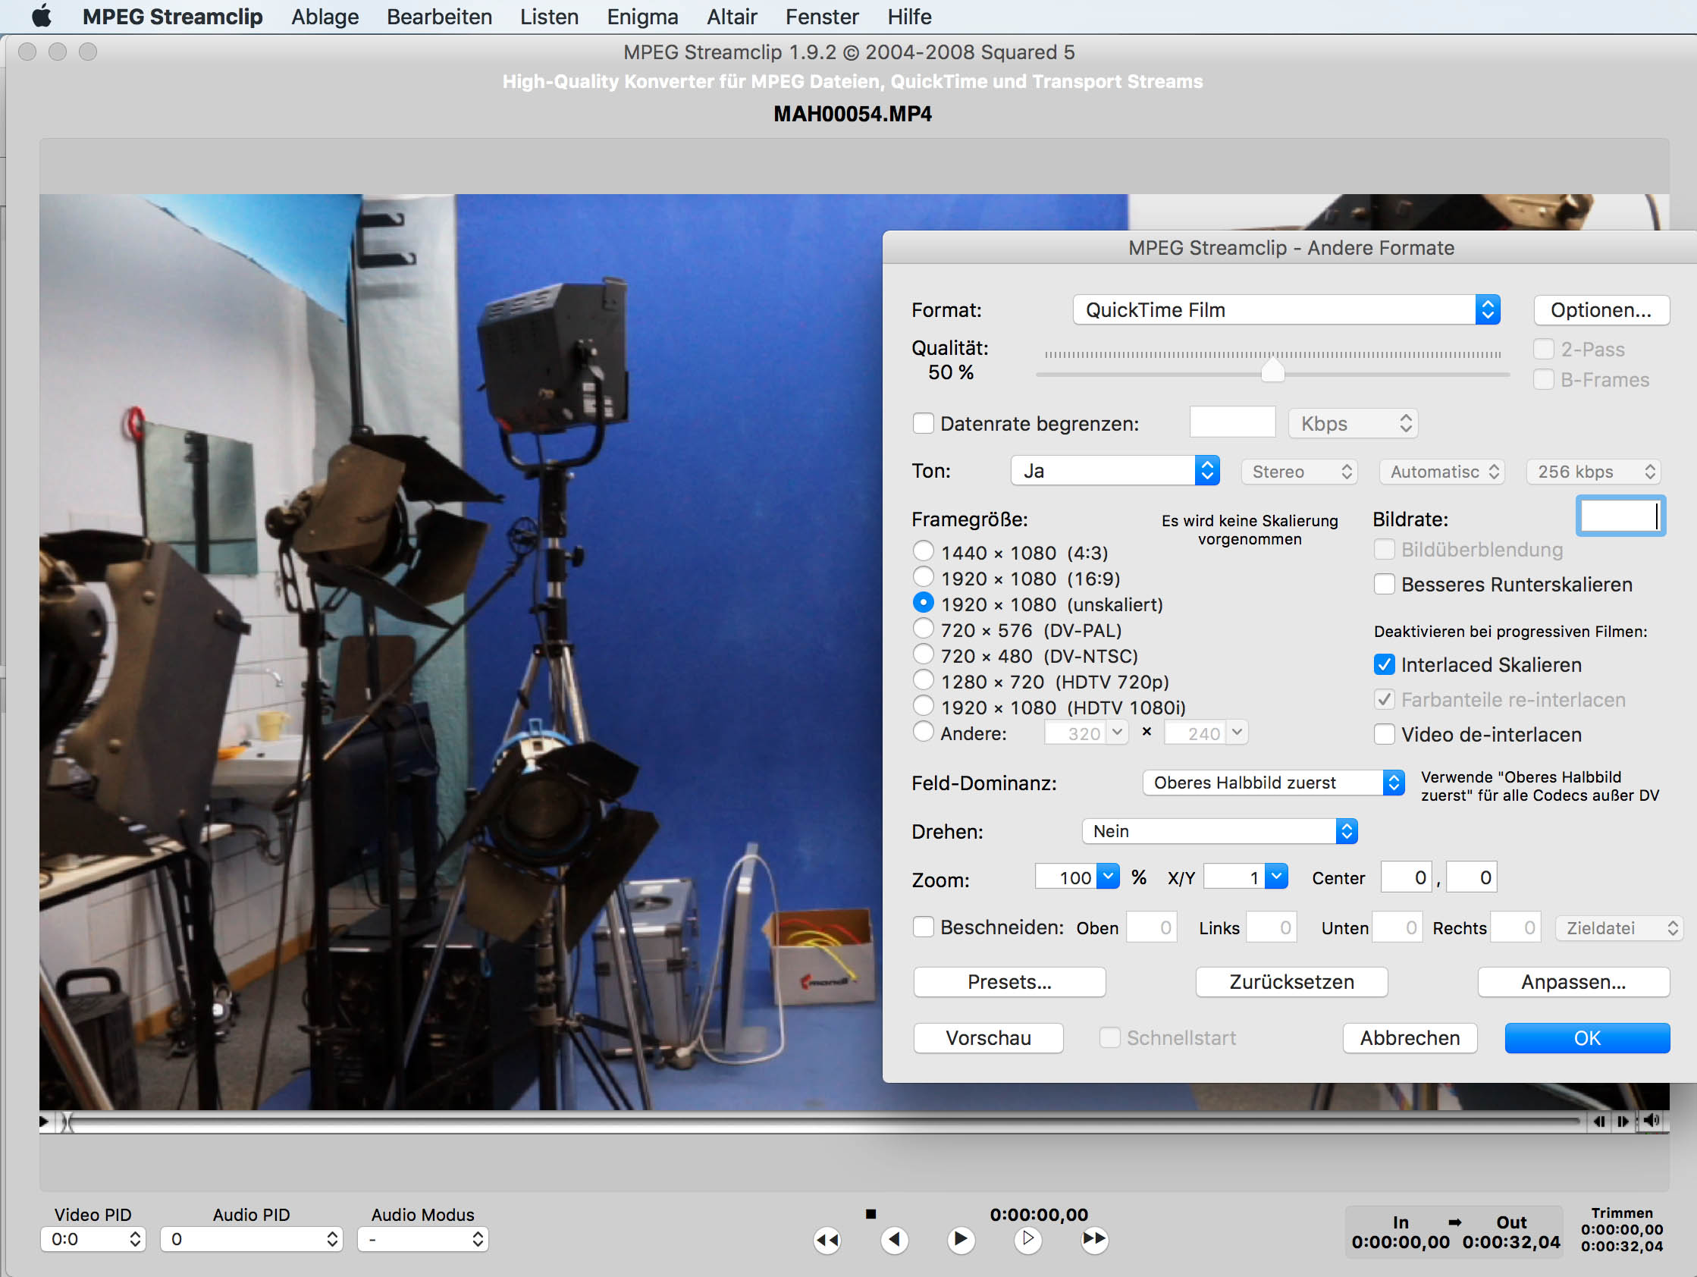Image resolution: width=1697 pixels, height=1277 pixels.
Task: Click the main Play button
Action: point(960,1238)
